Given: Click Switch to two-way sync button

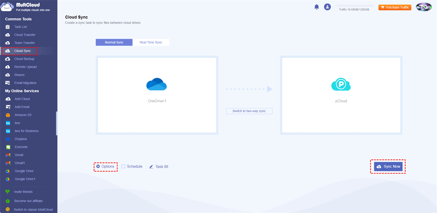Looking at the screenshot, I should (x=249, y=111).
